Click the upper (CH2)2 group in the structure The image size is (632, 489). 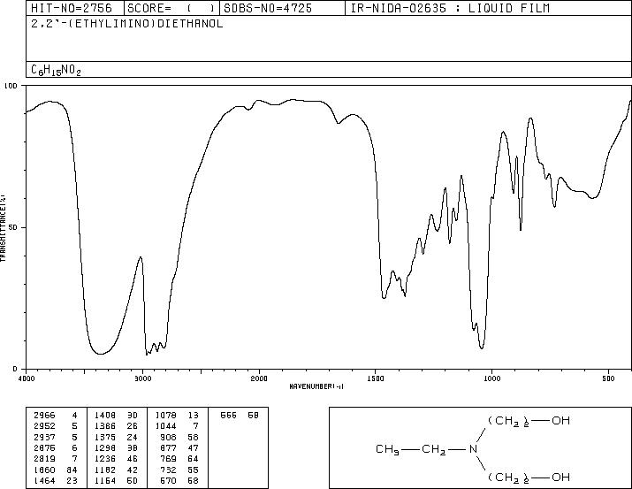508,421
